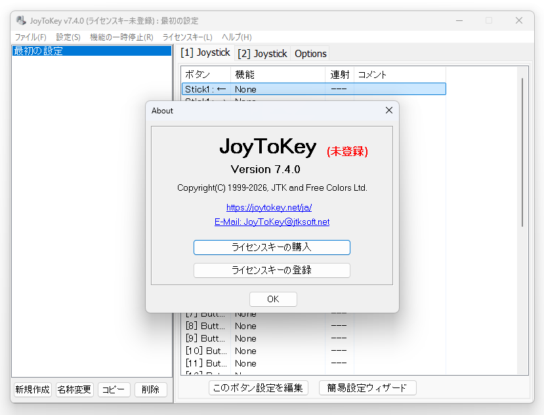Click the 名称変更 button

75,389
